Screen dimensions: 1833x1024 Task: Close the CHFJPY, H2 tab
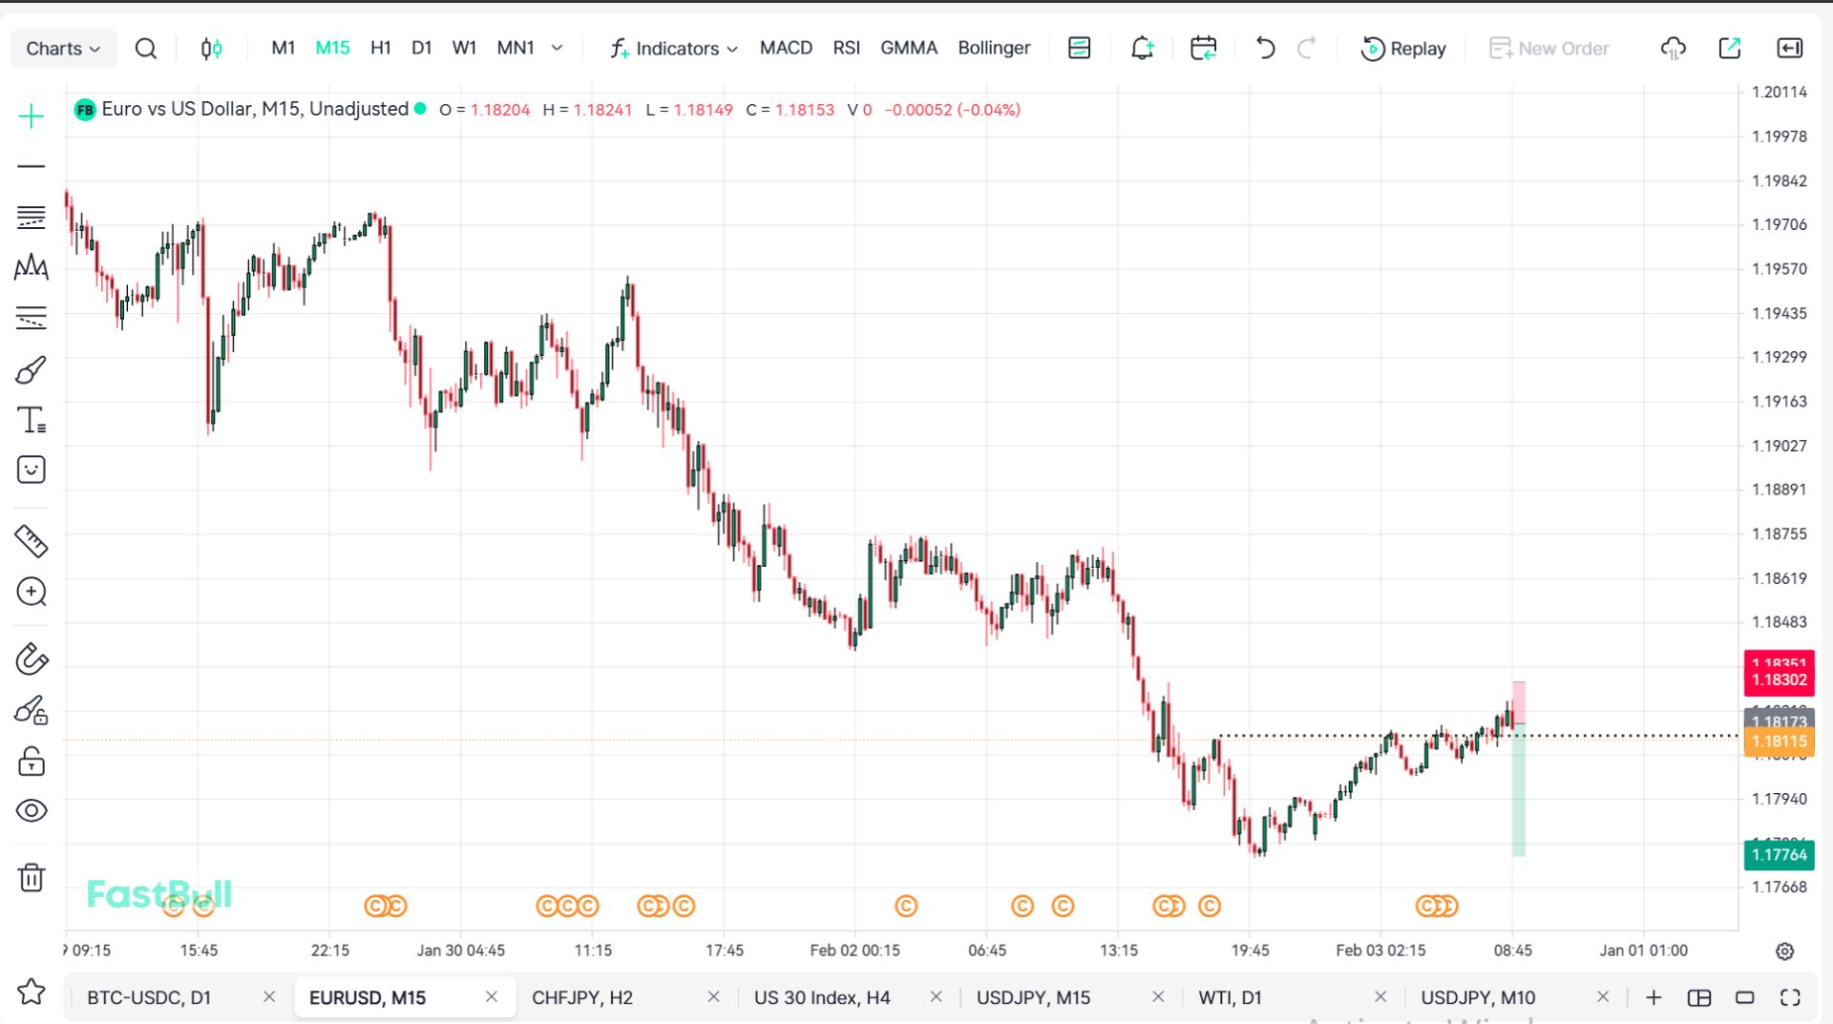pos(713,996)
